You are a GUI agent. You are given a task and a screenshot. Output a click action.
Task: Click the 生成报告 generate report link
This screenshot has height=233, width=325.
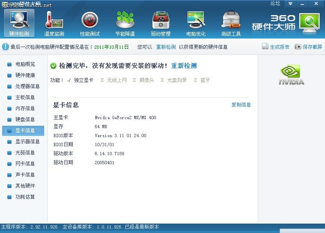tap(280, 47)
